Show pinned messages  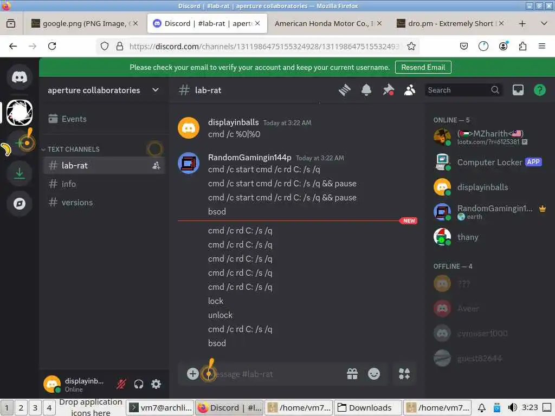tap(388, 90)
